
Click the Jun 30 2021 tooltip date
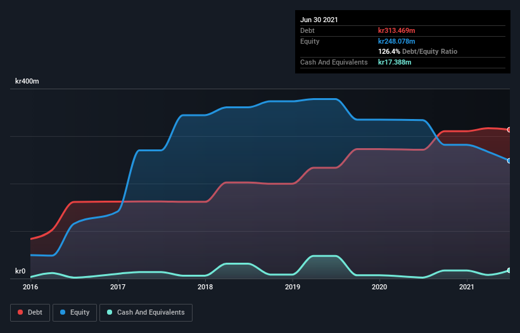(319, 20)
